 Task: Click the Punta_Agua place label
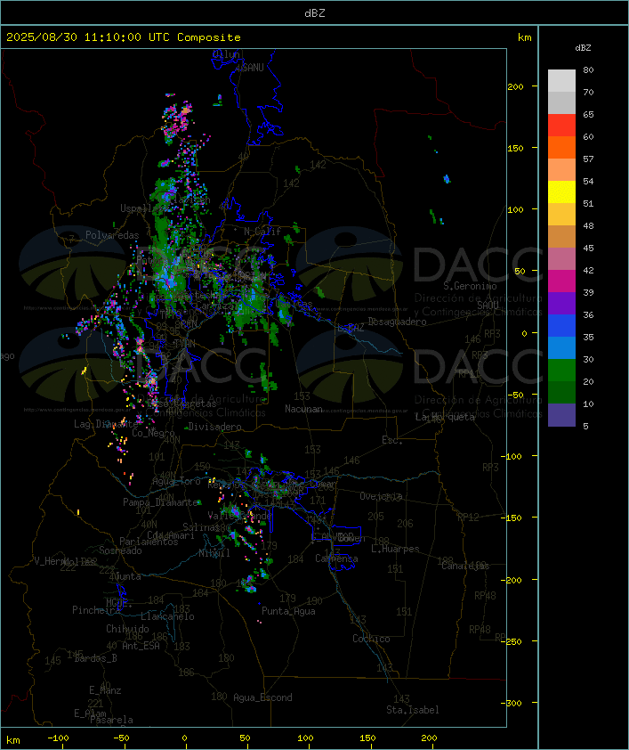pyautogui.click(x=288, y=611)
